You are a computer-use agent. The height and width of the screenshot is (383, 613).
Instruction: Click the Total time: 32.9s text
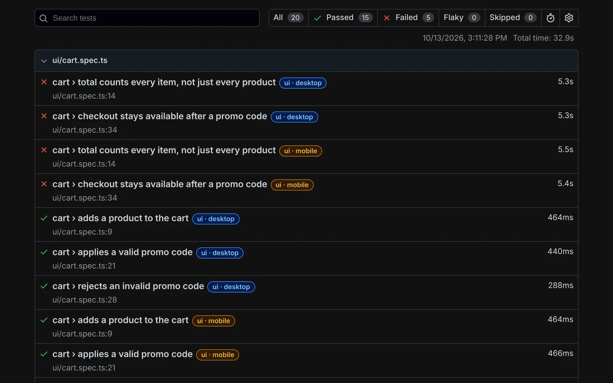pyautogui.click(x=543, y=38)
